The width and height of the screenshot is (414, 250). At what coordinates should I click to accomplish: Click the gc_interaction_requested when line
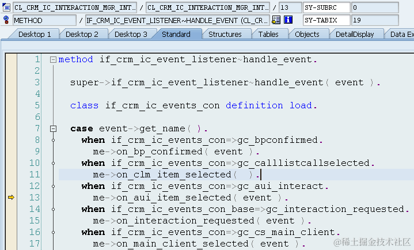point(245,209)
